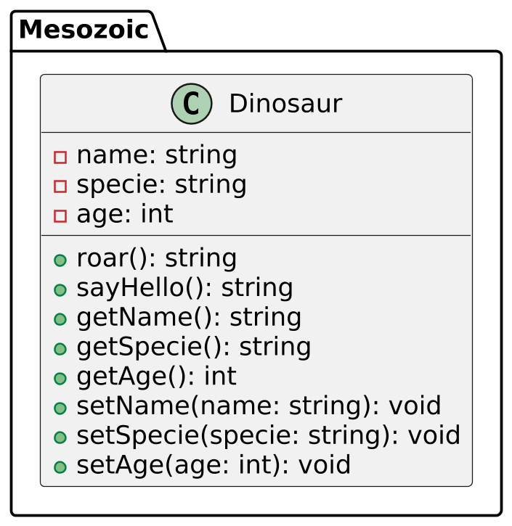Click the red private icon beside name

[x=60, y=157]
